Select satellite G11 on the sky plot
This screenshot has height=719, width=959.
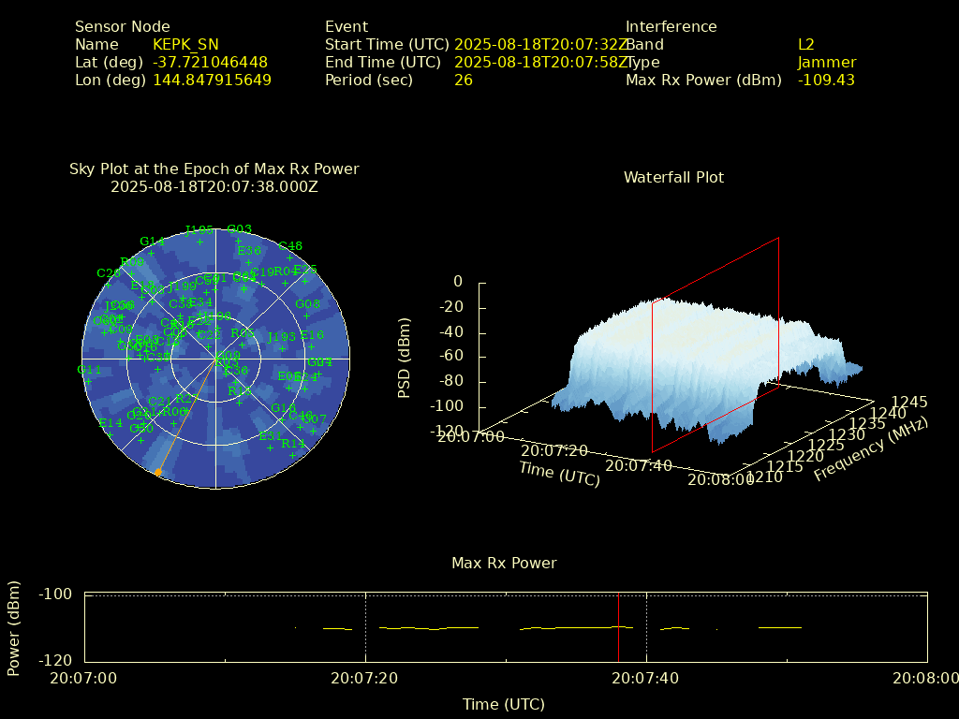88,382
